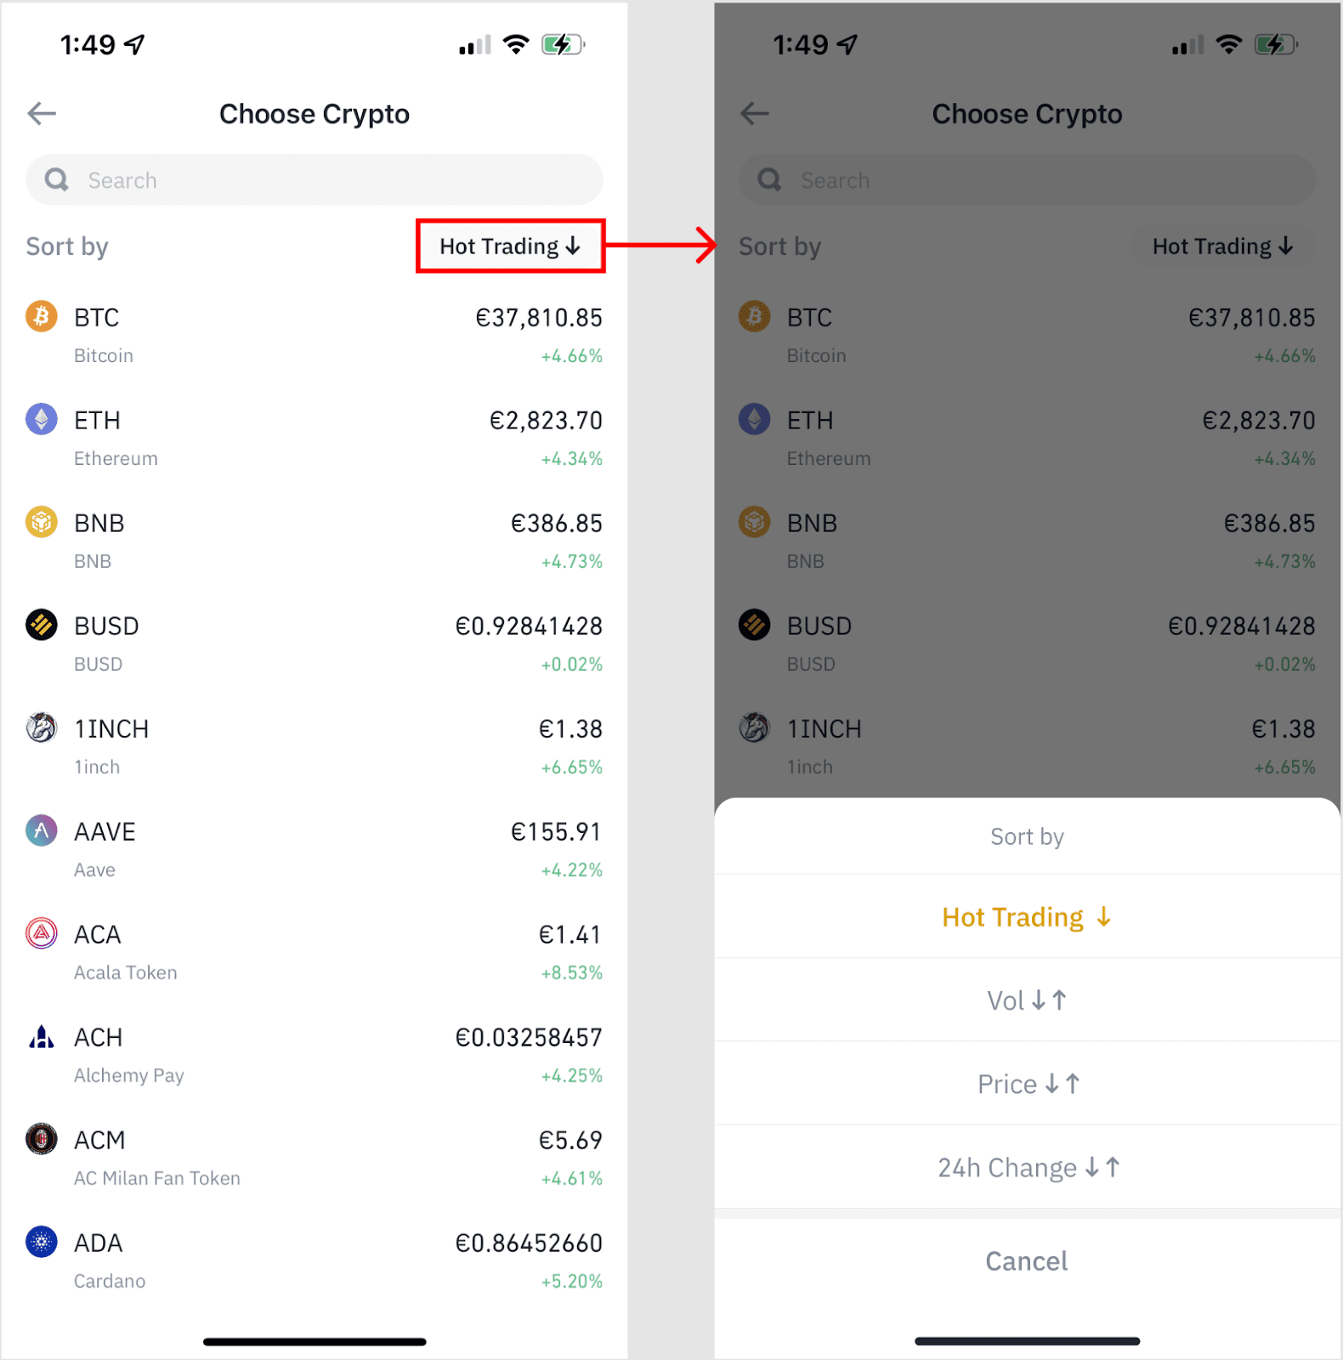Sort the list by Vol
Image resolution: width=1343 pixels, height=1360 pixels.
pos(1027,1000)
